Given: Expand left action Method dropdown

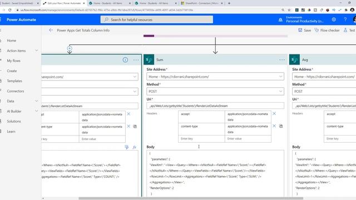Looking at the screenshot, I should pos(135,91).
